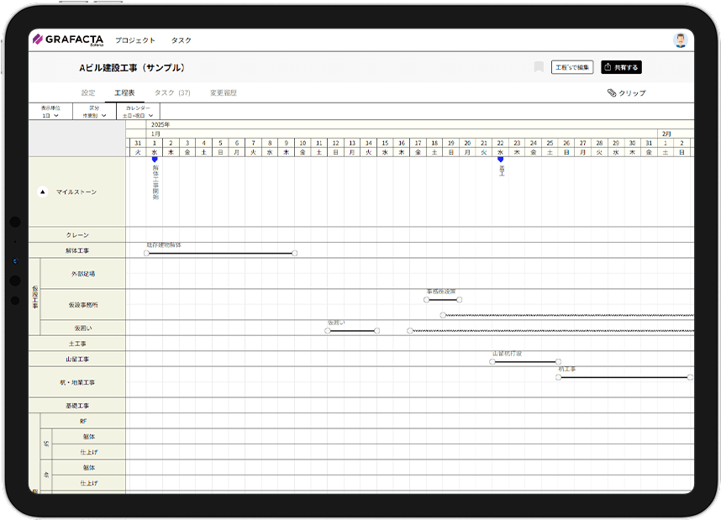Click the GRAFACTA logo
The image size is (721, 520).
coord(67,39)
